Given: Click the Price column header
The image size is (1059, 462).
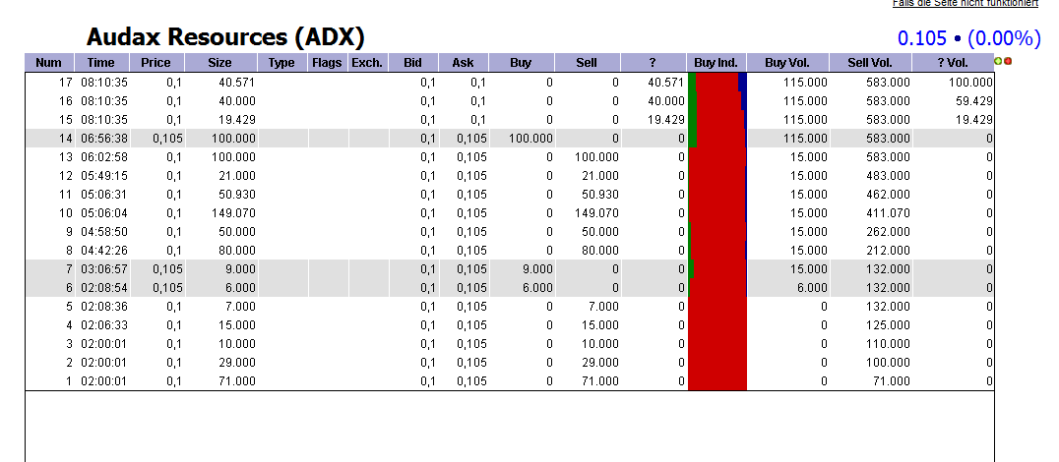Looking at the screenshot, I should point(156,63).
